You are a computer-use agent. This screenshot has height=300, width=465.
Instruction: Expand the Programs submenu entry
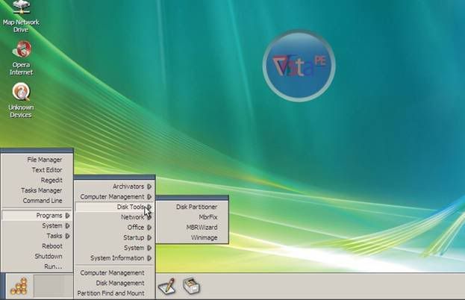(37, 216)
